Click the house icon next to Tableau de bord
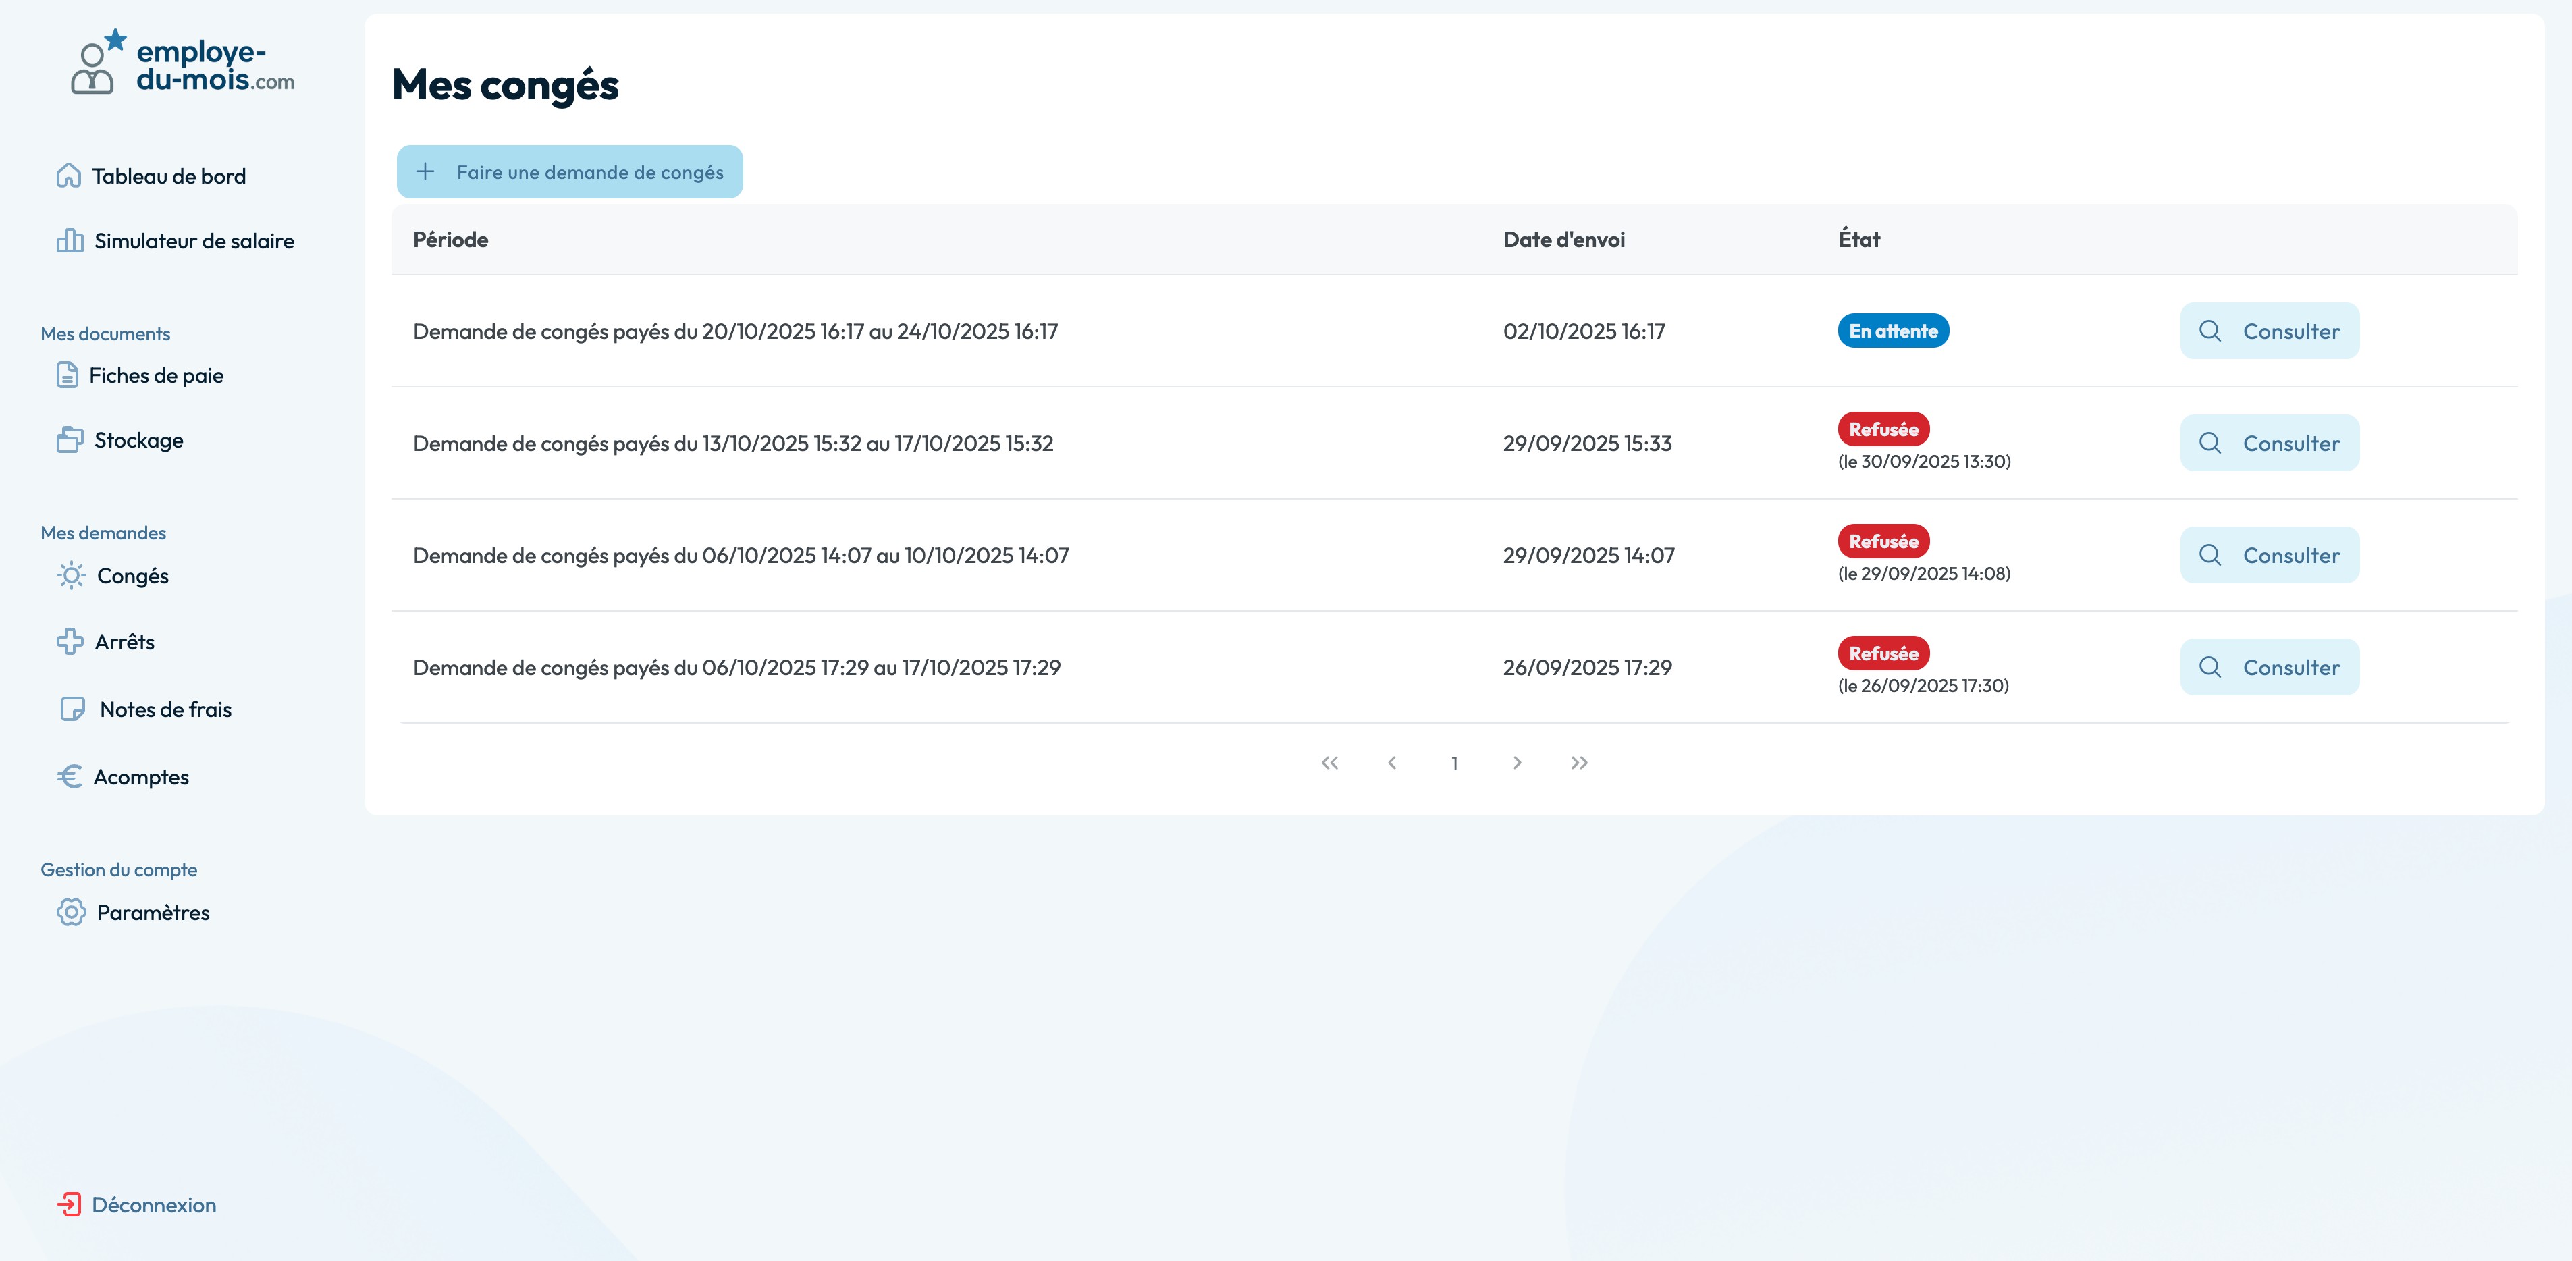This screenshot has width=2572, height=1261. pos(68,176)
